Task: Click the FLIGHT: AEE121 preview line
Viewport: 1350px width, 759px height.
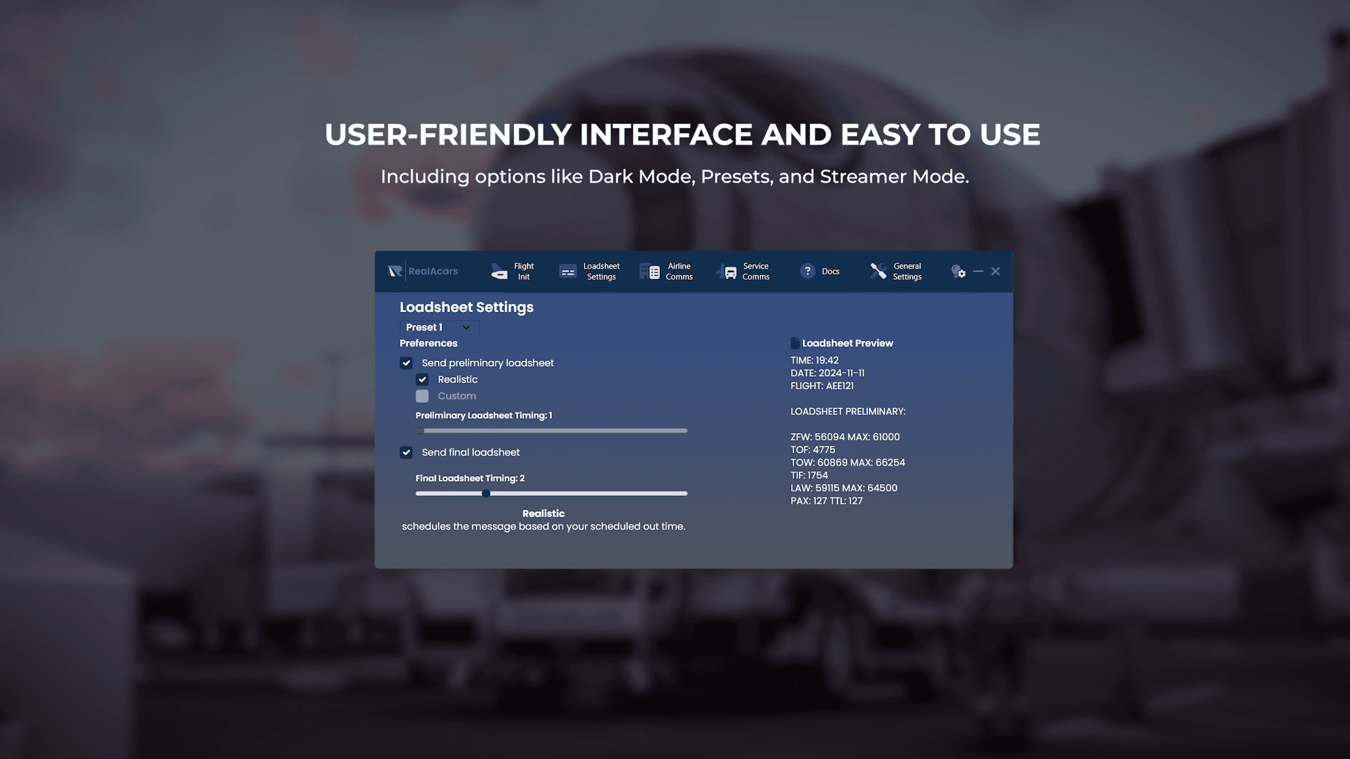Action: 822,386
